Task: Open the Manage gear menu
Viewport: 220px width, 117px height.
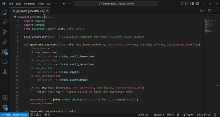Action: (5, 107)
